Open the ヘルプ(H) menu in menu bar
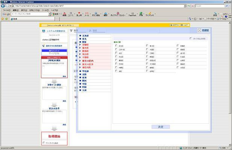 point(54,10)
